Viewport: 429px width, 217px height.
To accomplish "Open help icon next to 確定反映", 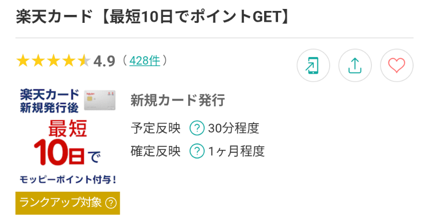I will [197, 151].
